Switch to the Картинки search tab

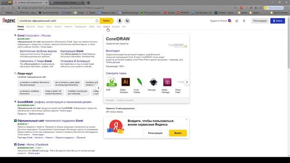30,27
